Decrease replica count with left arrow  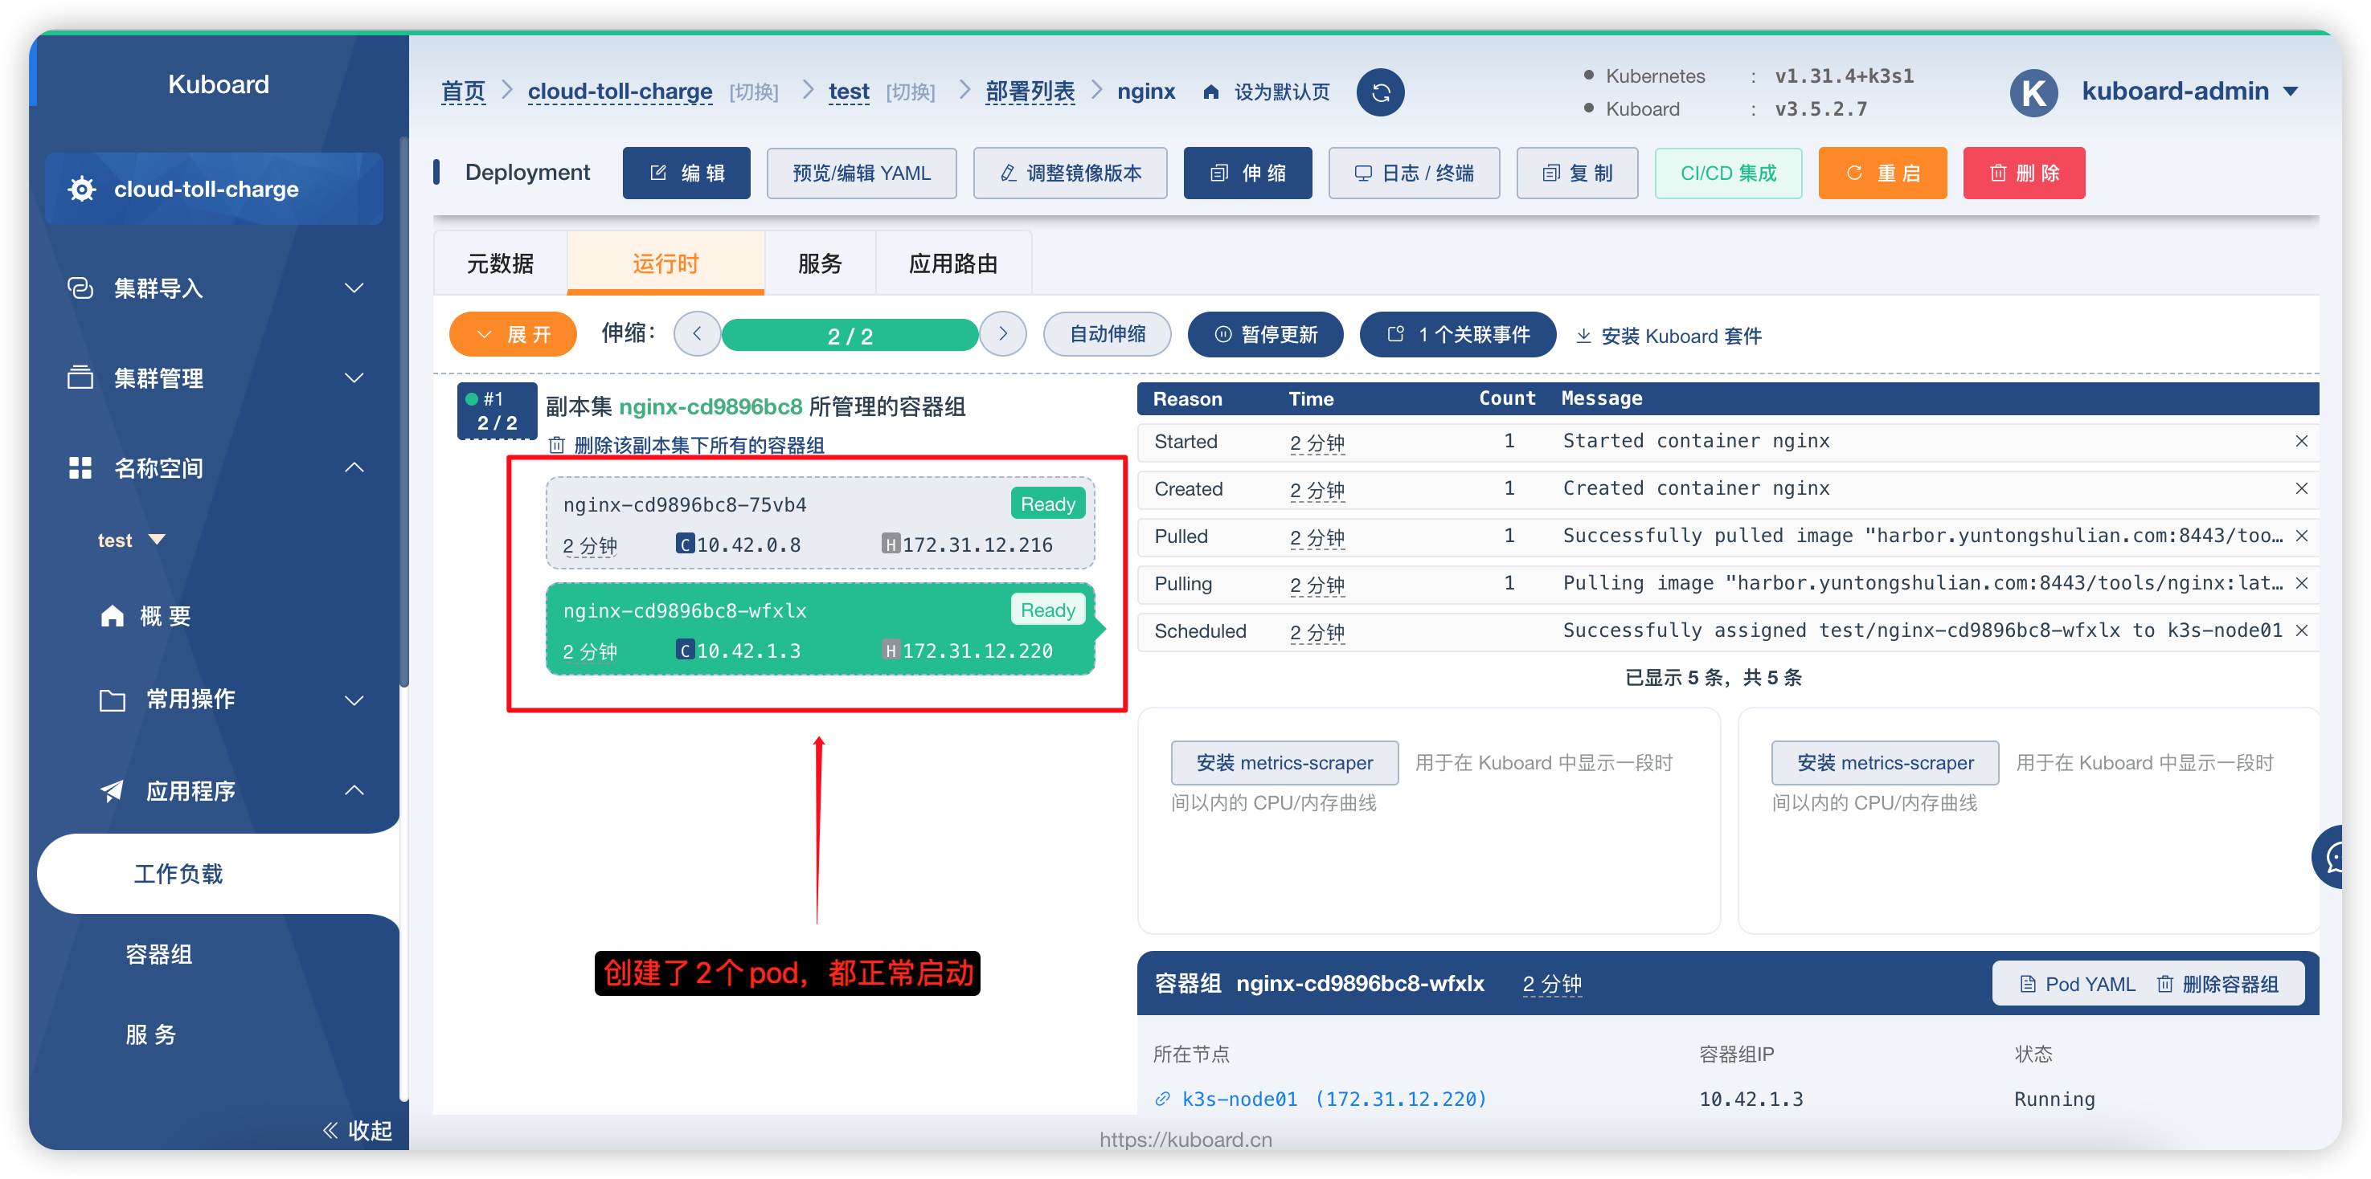697,334
